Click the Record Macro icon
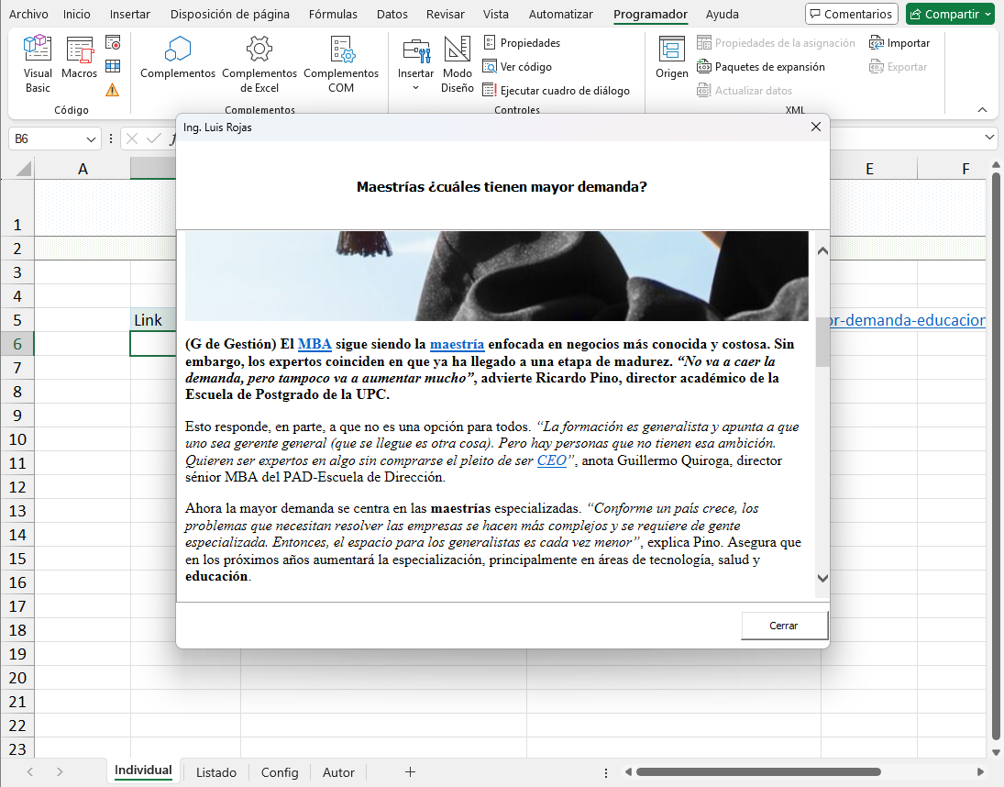The image size is (1004, 787). 113,43
